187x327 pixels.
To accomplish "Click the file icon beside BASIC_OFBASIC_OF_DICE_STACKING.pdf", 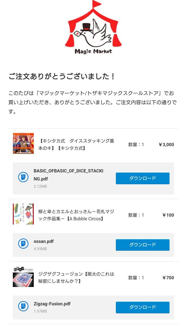I will click(23, 177).
